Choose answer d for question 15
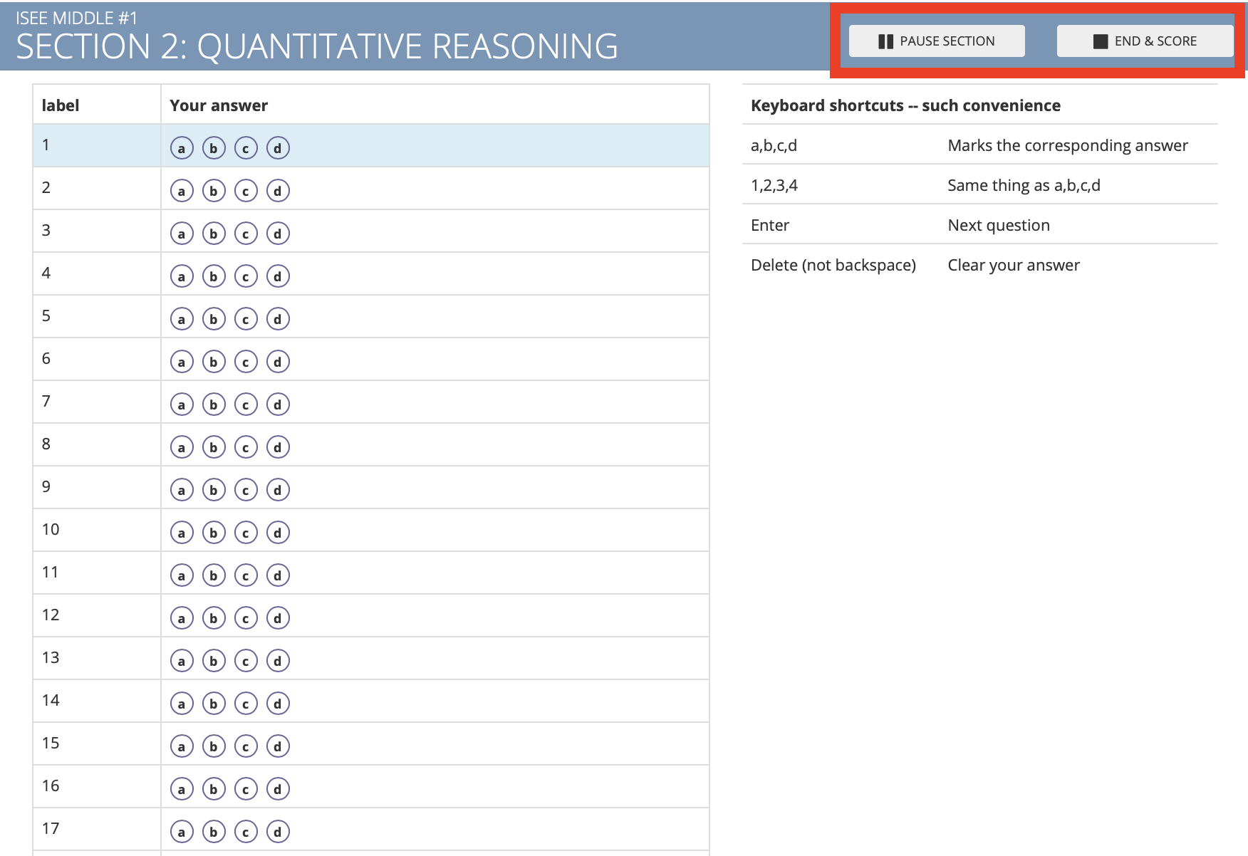The width and height of the screenshot is (1248, 856). tap(278, 746)
